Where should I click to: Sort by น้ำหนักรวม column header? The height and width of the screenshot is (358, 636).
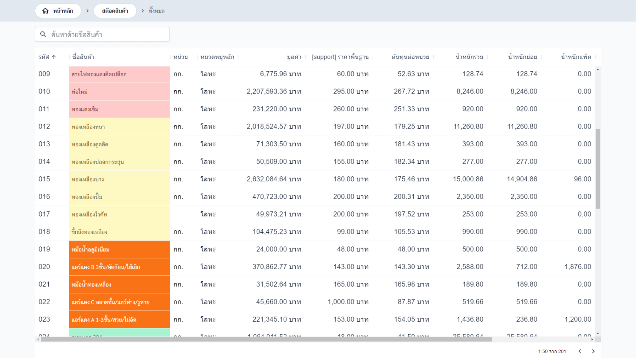469,57
